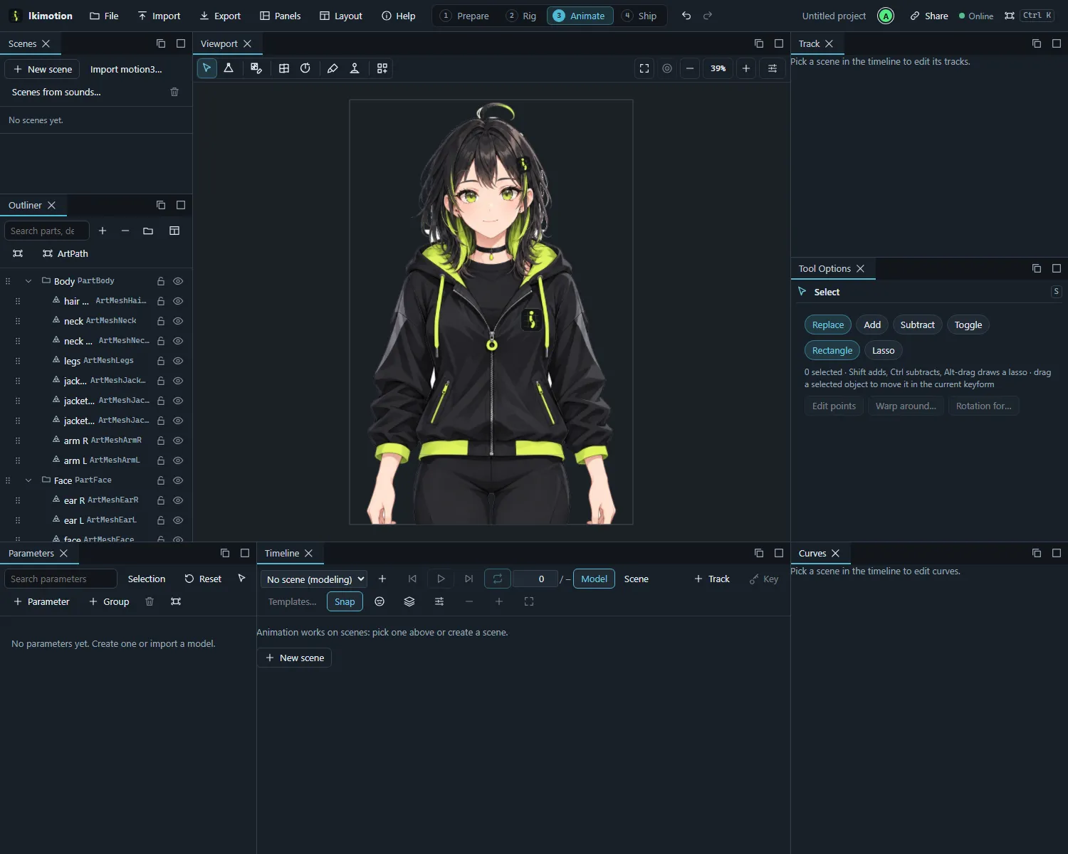Open the Help menu
Image resolution: width=1068 pixels, height=854 pixels.
[x=399, y=16]
